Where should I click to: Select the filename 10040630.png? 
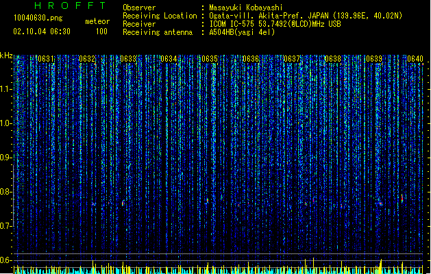pos(38,18)
